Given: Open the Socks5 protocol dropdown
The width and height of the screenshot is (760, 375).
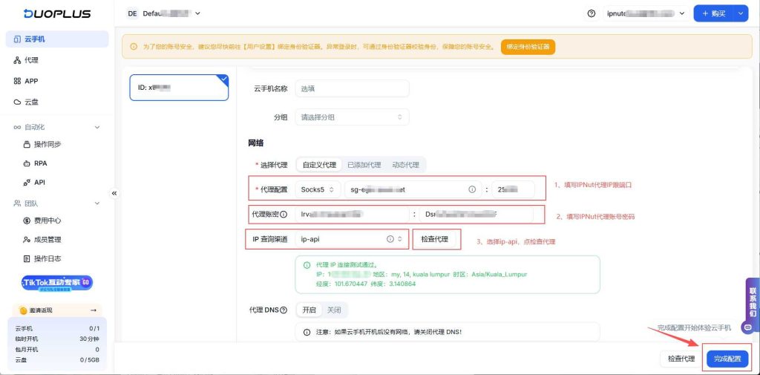Looking at the screenshot, I should [x=319, y=189].
